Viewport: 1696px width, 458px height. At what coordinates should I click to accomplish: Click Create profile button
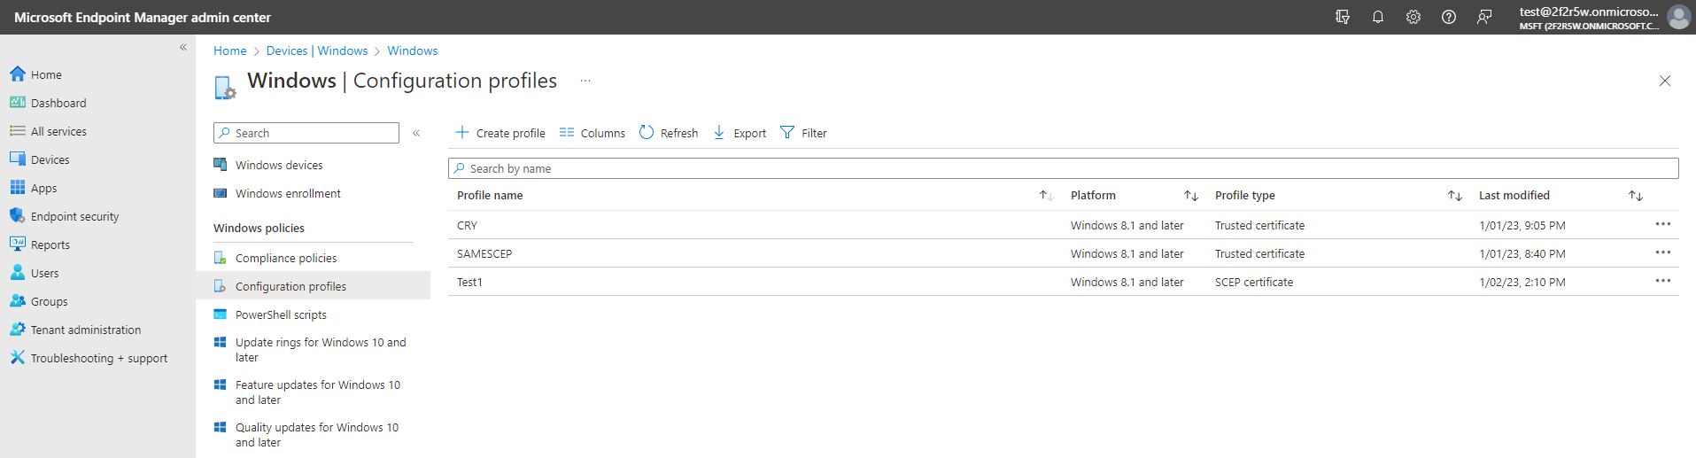[500, 133]
